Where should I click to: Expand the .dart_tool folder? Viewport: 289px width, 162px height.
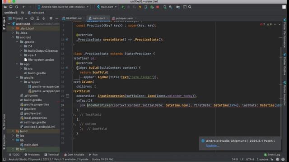13,28
